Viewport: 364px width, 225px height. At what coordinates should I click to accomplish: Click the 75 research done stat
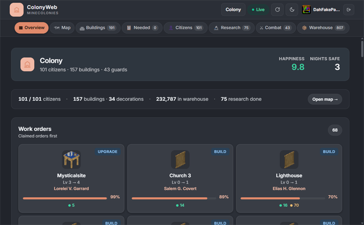click(x=241, y=99)
